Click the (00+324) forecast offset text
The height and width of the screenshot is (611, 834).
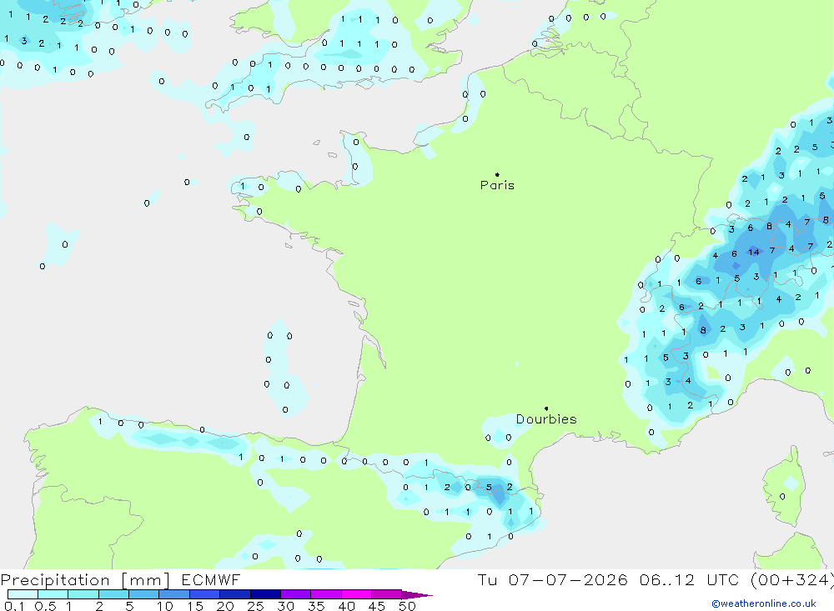click(792, 579)
